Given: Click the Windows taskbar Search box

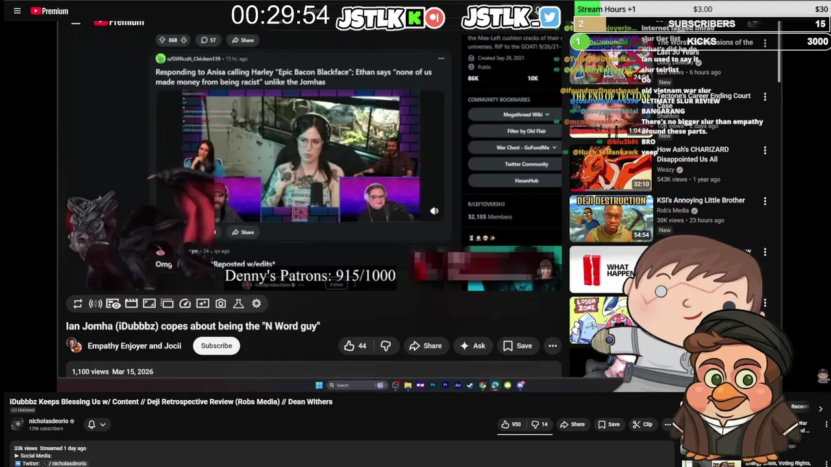Looking at the screenshot, I should (356, 385).
